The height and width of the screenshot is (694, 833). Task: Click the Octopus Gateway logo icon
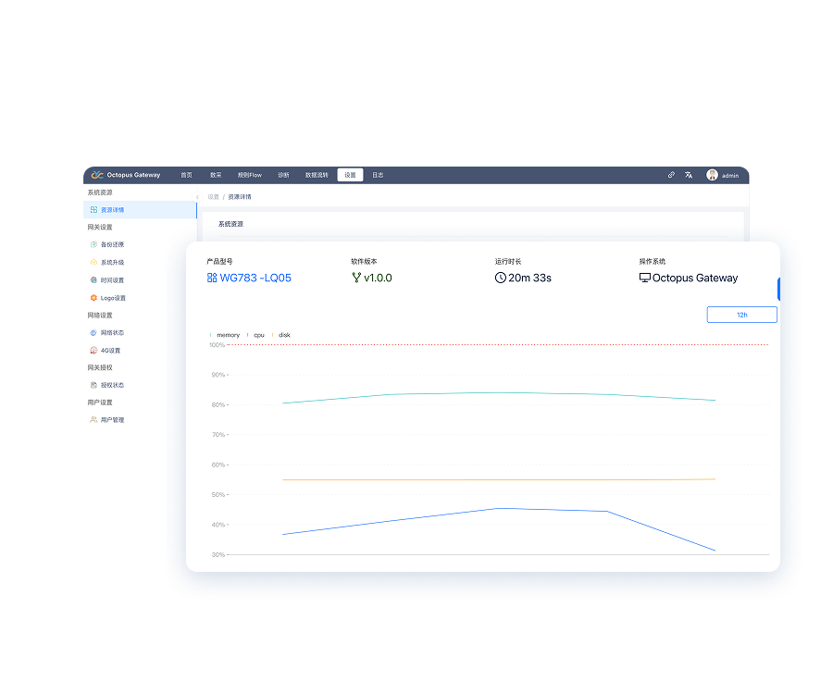click(x=96, y=175)
